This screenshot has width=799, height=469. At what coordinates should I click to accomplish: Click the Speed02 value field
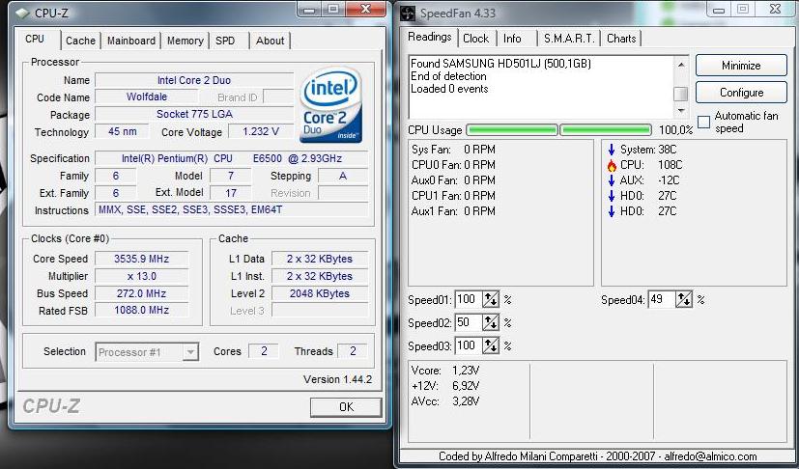click(x=469, y=322)
